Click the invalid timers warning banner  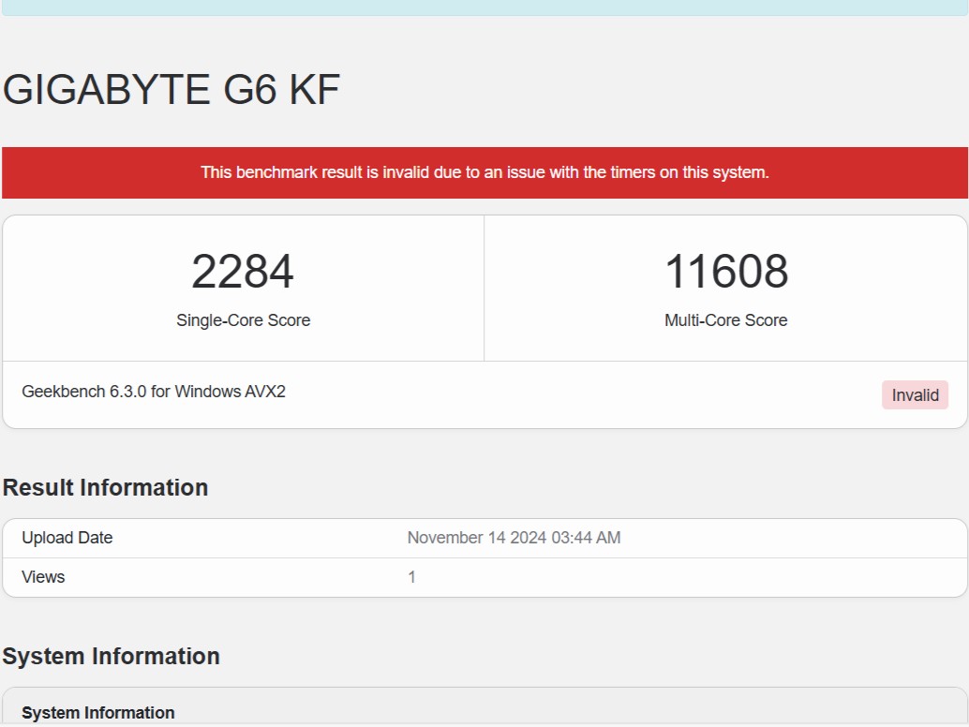click(484, 172)
